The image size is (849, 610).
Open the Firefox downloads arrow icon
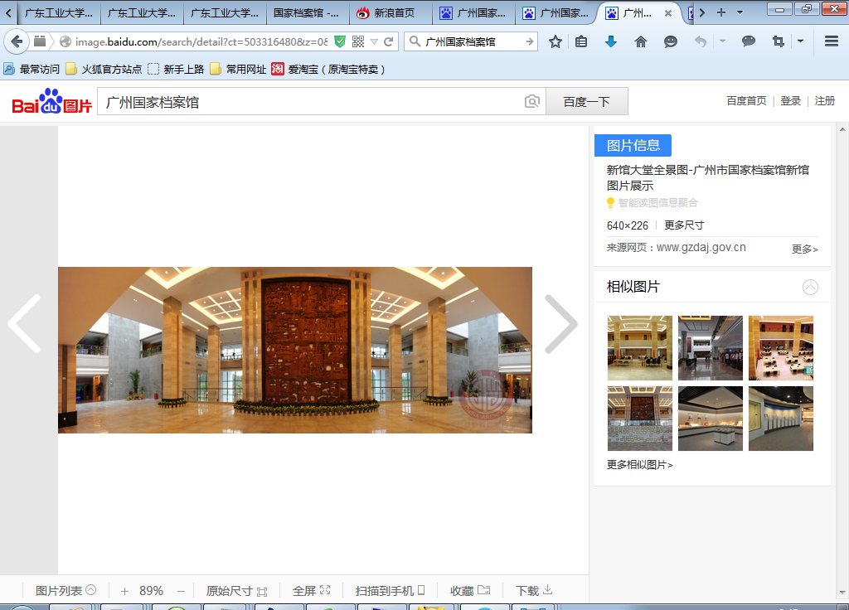coord(611,41)
